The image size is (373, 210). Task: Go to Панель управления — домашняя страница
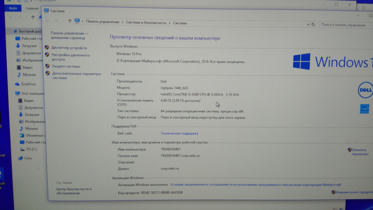click(70, 35)
